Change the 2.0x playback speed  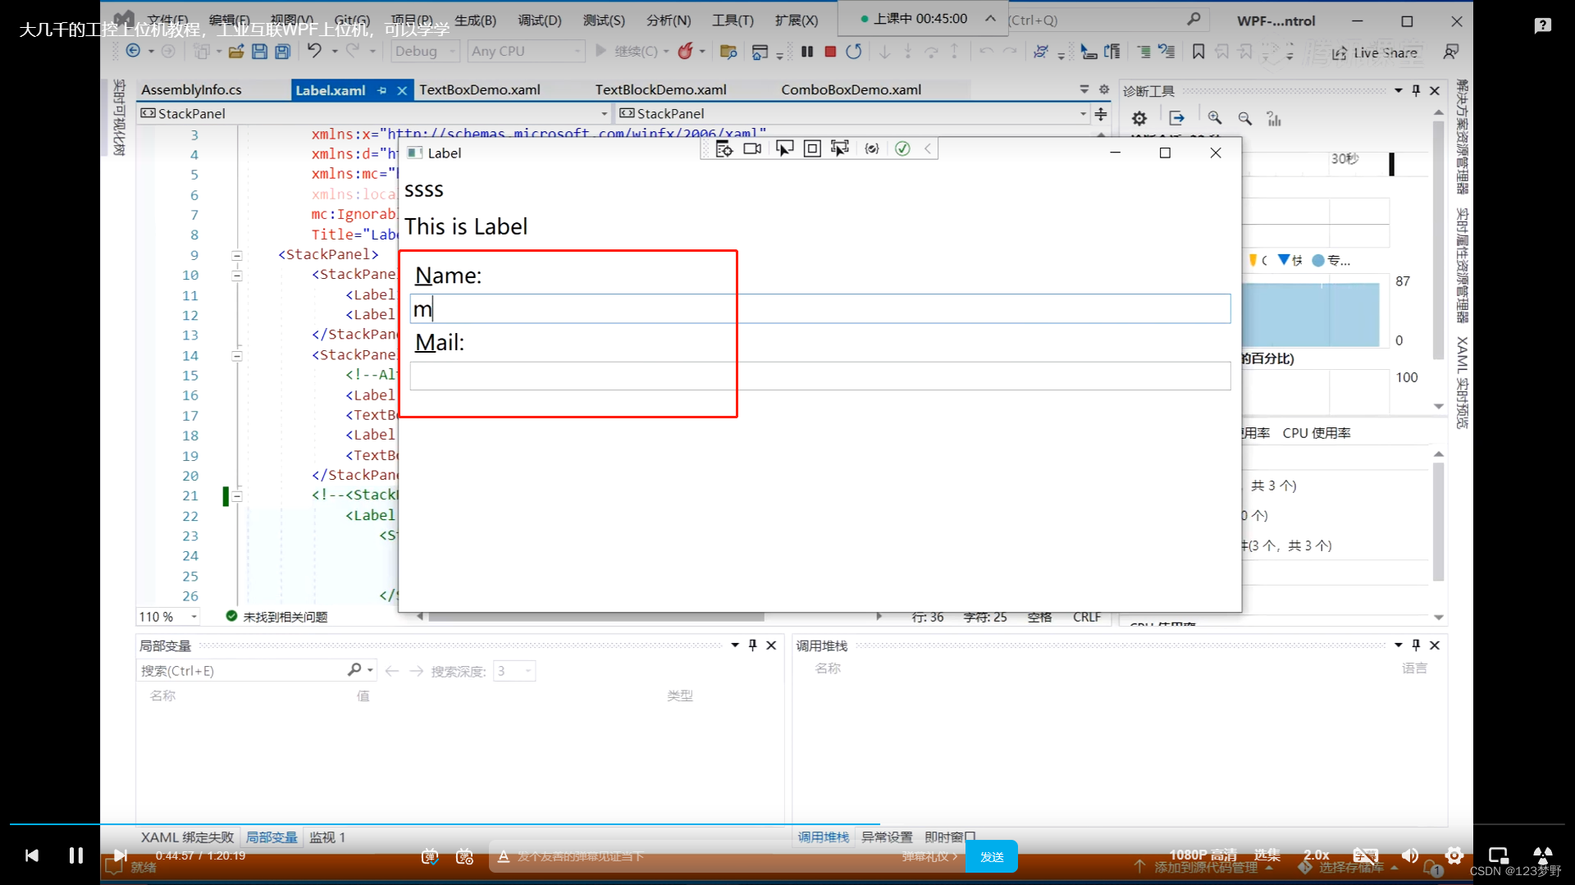(x=1316, y=855)
